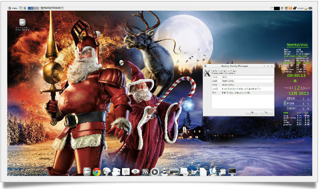Select the Stop Conky row
The height and width of the screenshot is (189, 319).
click(243, 85)
